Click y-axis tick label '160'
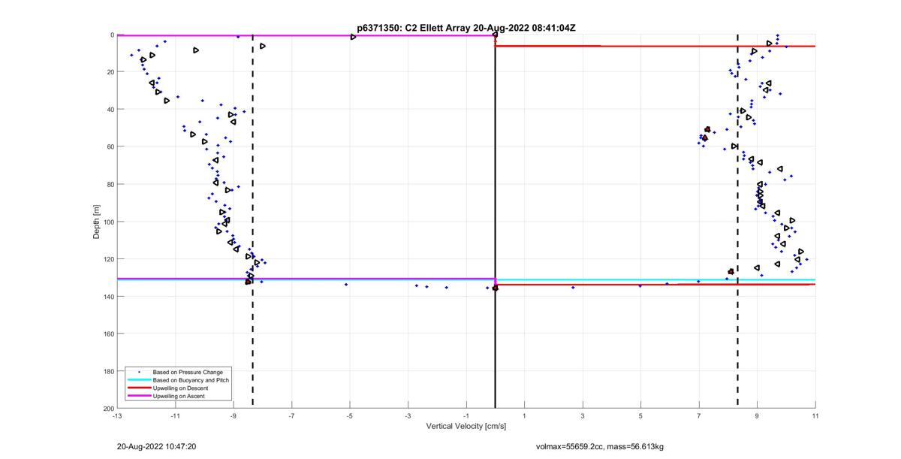Image resolution: width=901 pixels, height=459 pixels. click(108, 334)
